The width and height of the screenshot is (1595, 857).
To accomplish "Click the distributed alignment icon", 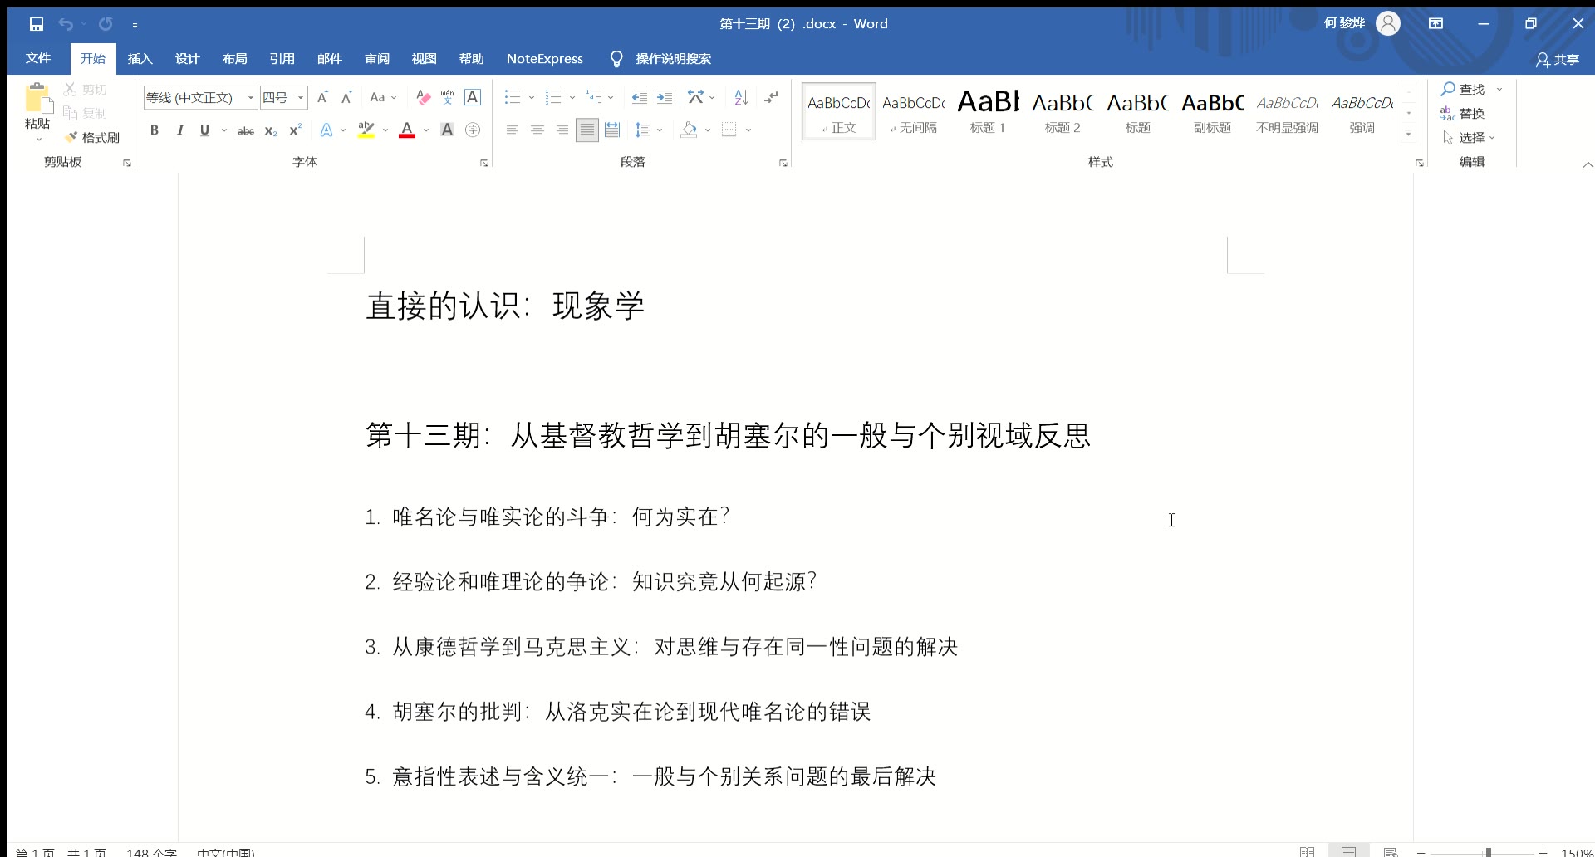I will pos(612,130).
